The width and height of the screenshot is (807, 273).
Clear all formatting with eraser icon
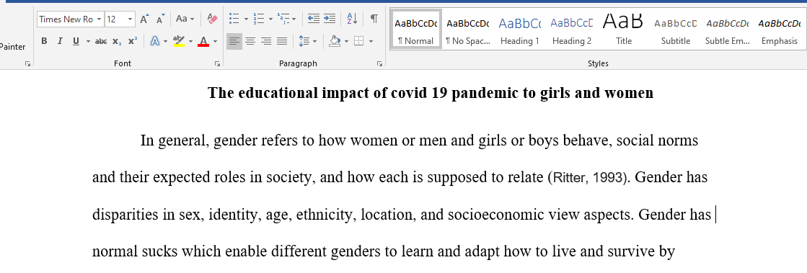point(212,19)
